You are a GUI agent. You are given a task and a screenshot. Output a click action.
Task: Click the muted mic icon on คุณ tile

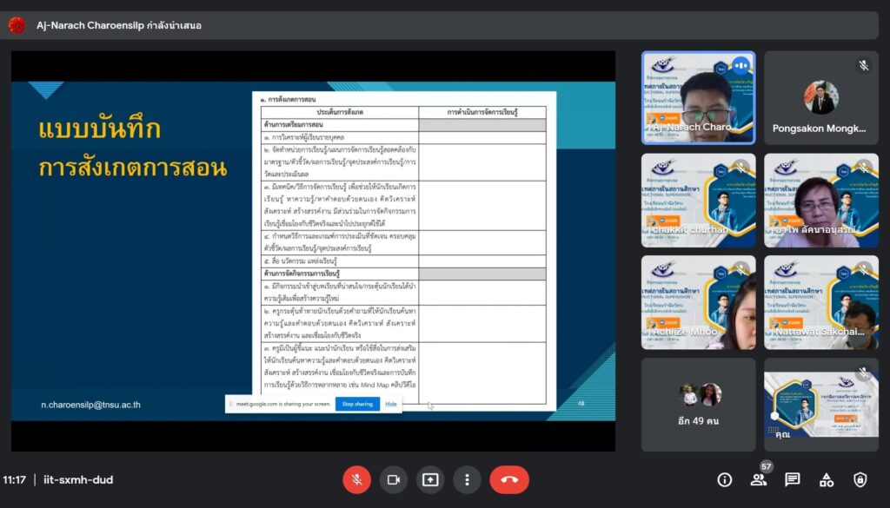(863, 372)
